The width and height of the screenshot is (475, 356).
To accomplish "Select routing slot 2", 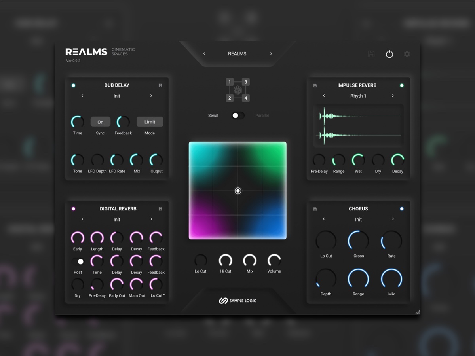I will coord(230,98).
